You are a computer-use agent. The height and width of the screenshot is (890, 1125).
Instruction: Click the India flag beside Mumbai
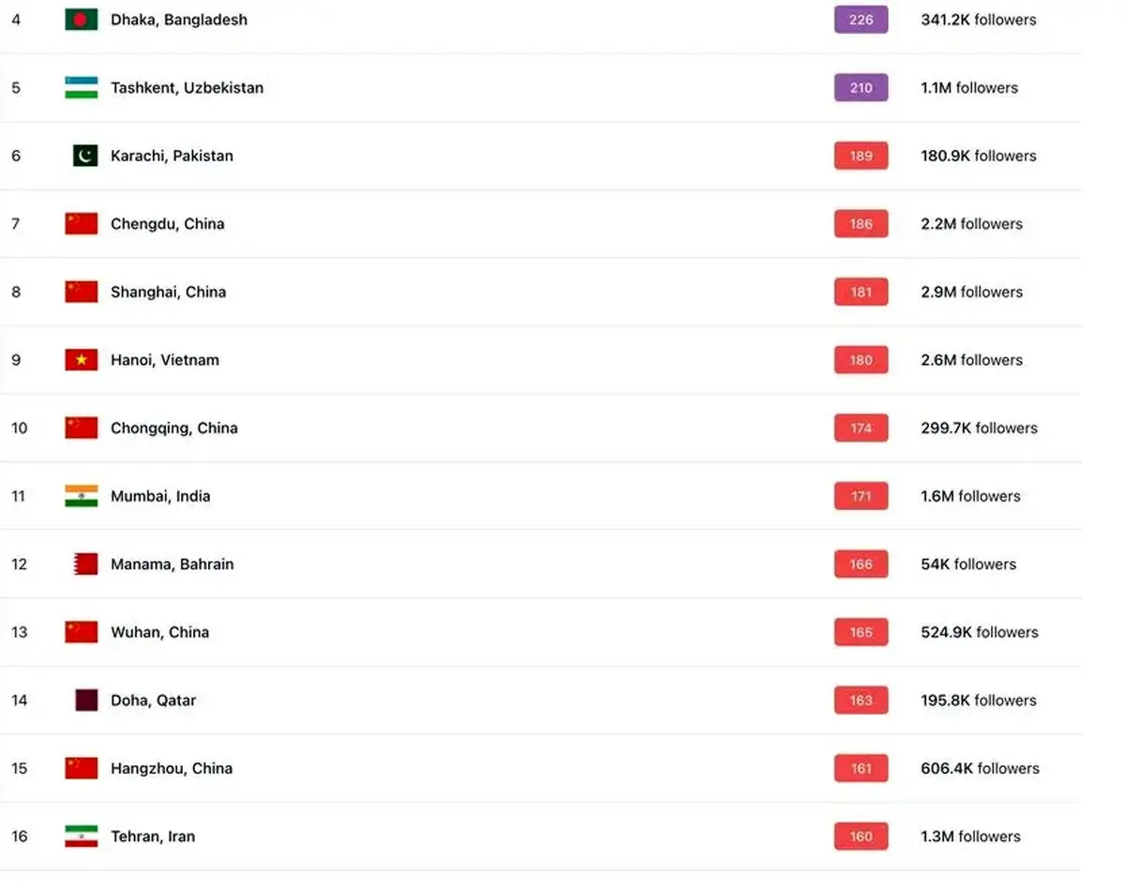click(82, 496)
